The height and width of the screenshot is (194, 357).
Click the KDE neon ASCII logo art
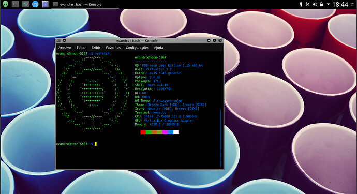pos(93,93)
